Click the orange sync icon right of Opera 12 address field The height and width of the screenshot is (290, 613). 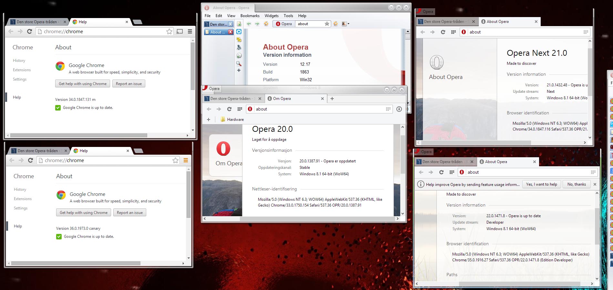336,24
